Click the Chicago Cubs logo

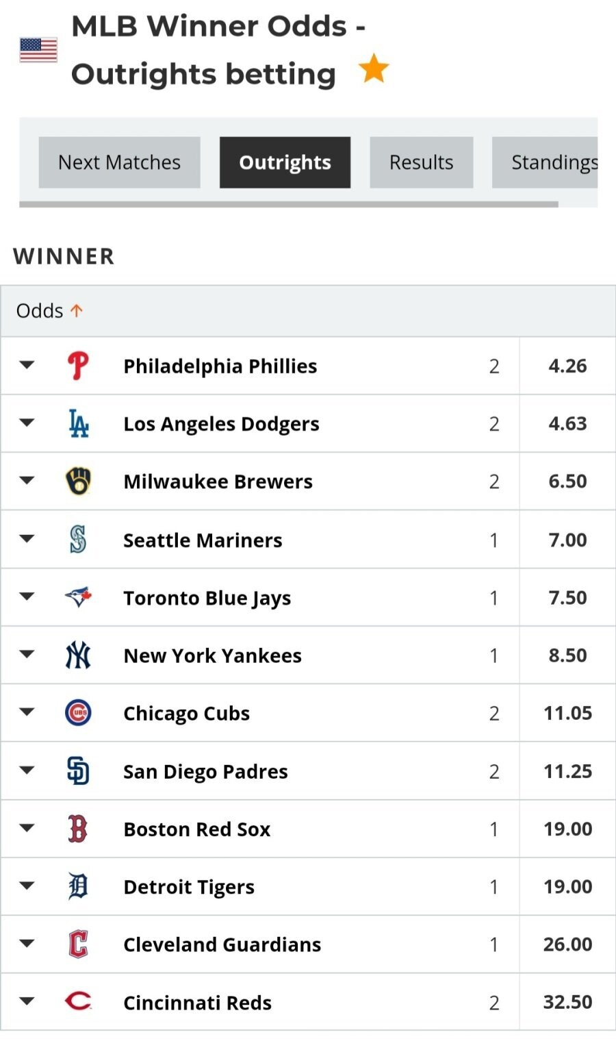(x=78, y=713)
